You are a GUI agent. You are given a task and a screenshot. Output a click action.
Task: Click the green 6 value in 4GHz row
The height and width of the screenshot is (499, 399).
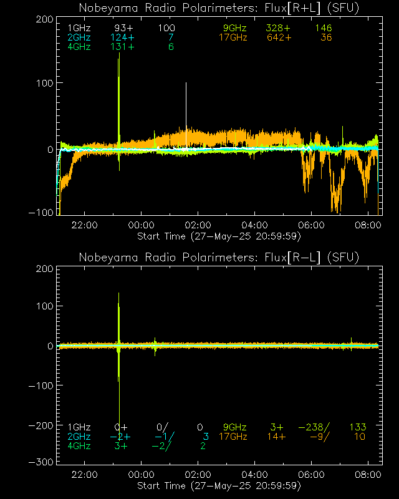click(x=171, y=47)
